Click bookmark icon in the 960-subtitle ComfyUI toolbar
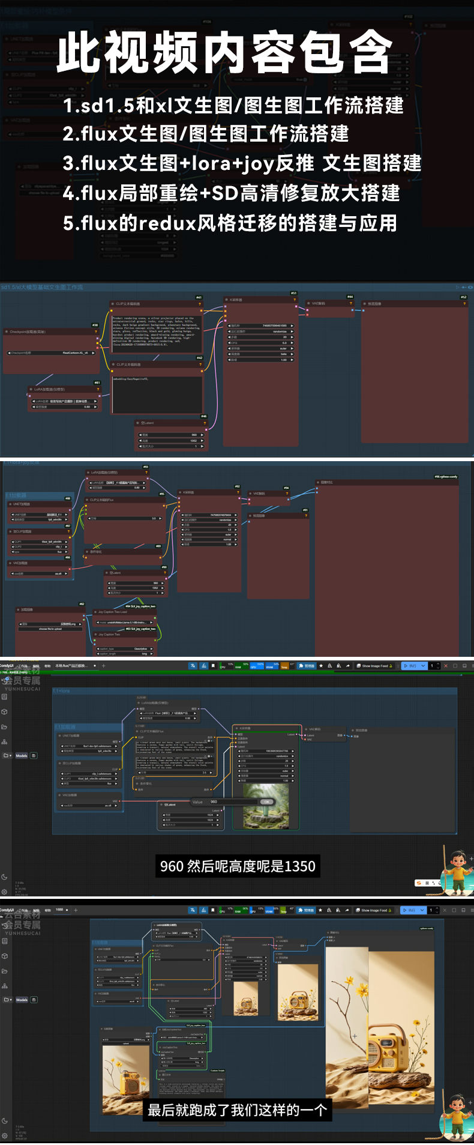Image resolution: width=474 pixels, height=1145 pixels. [x=213, y=666]
